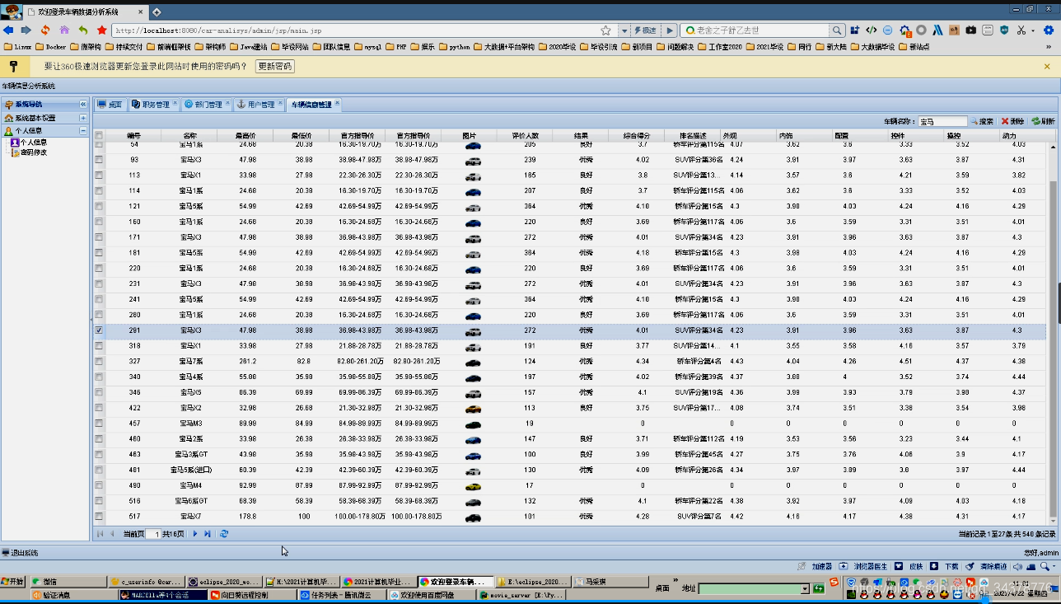
Task: Sort by the 综合得分 column header
Action: 636,135
